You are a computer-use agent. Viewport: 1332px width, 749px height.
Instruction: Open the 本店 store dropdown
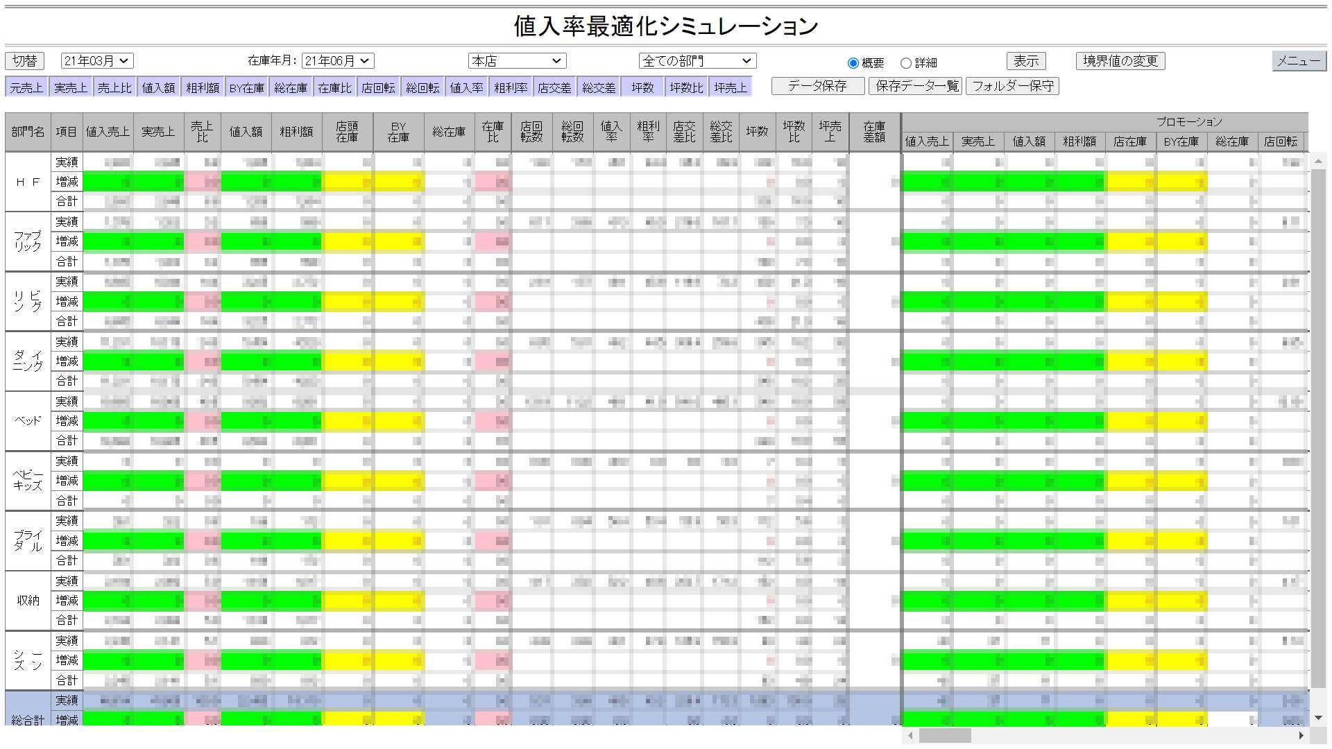(517, 61)
